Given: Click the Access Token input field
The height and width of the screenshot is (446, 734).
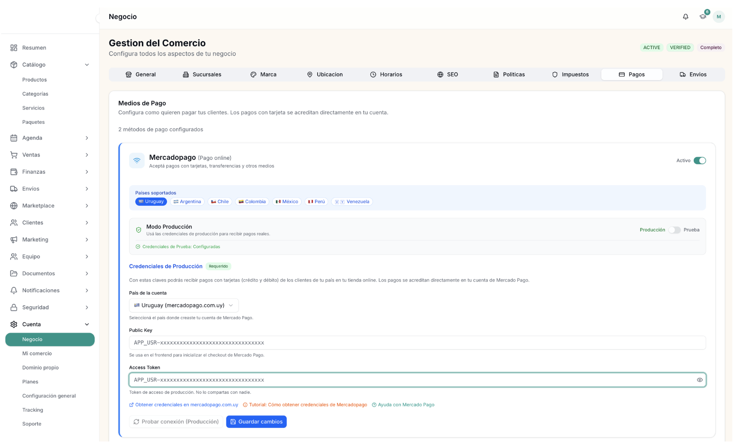Looking at the screenshot, I should 417,380.
